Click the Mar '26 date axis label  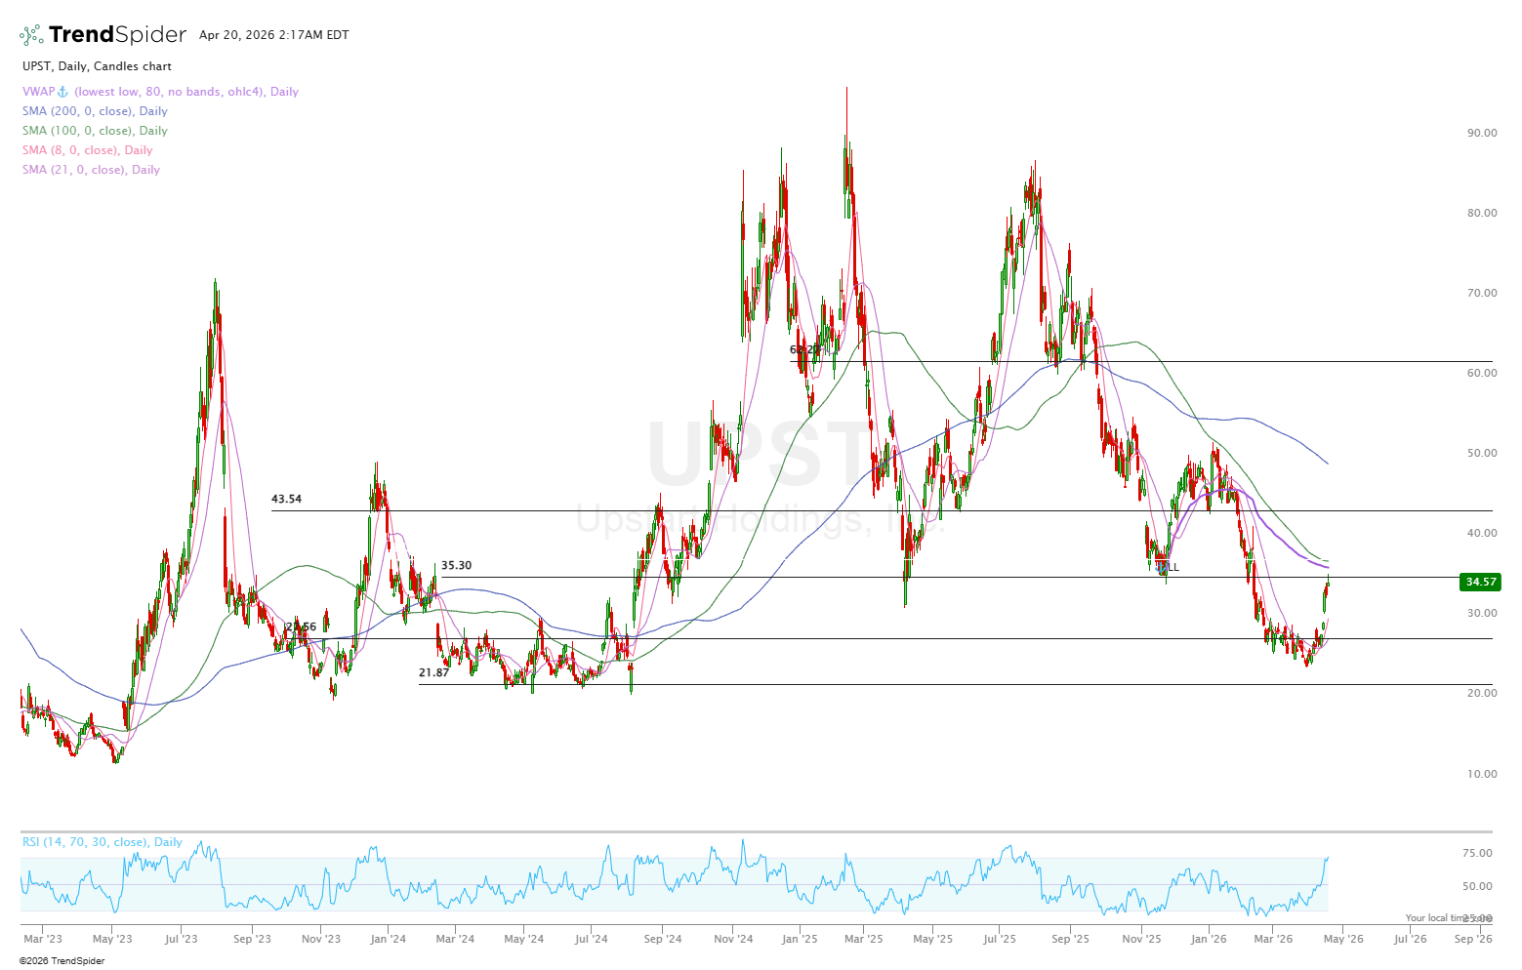pyautogui.click(x=1273, y=939)
